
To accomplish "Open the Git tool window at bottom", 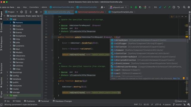I will point(7,101).
